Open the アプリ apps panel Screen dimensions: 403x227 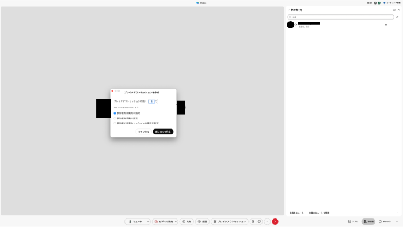(x=353, y=221)
